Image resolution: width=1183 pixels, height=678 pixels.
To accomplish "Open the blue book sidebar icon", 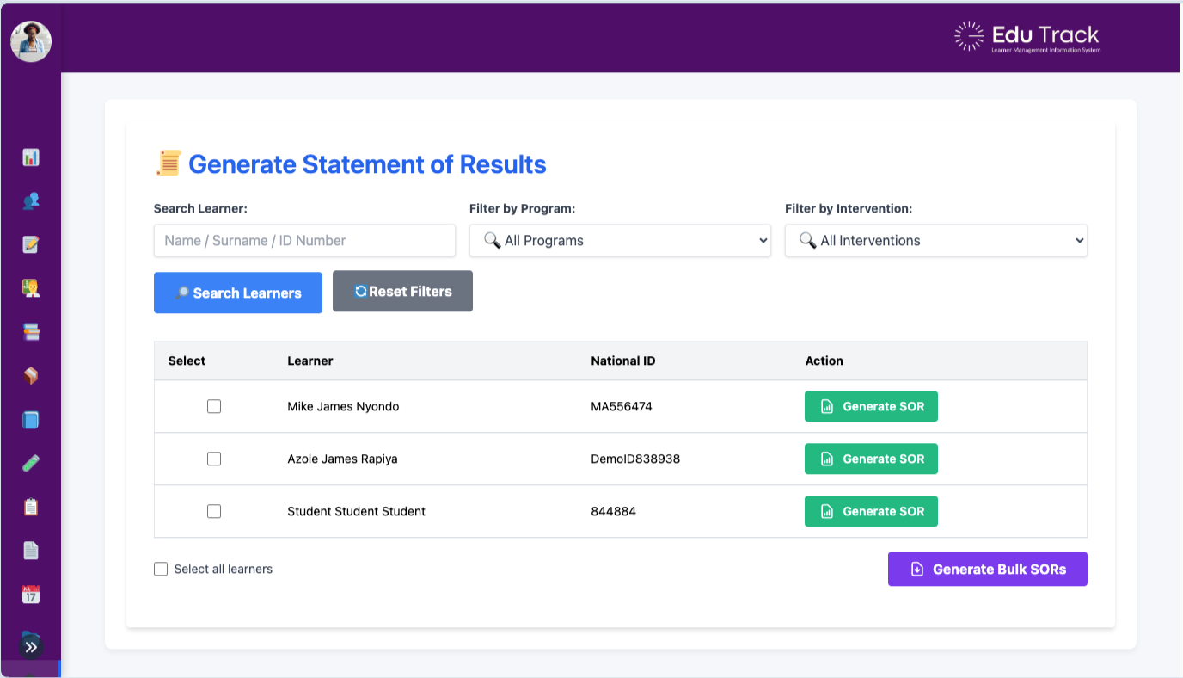I will click(x=31, y=420).
